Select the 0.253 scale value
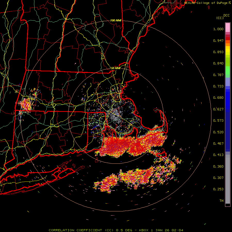Screen dimensions: 232x232 point(218,189)
